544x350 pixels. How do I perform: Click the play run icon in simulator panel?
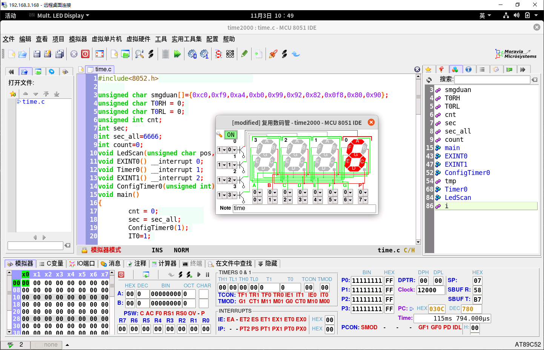pyautogui.click(x=199, y=275)
